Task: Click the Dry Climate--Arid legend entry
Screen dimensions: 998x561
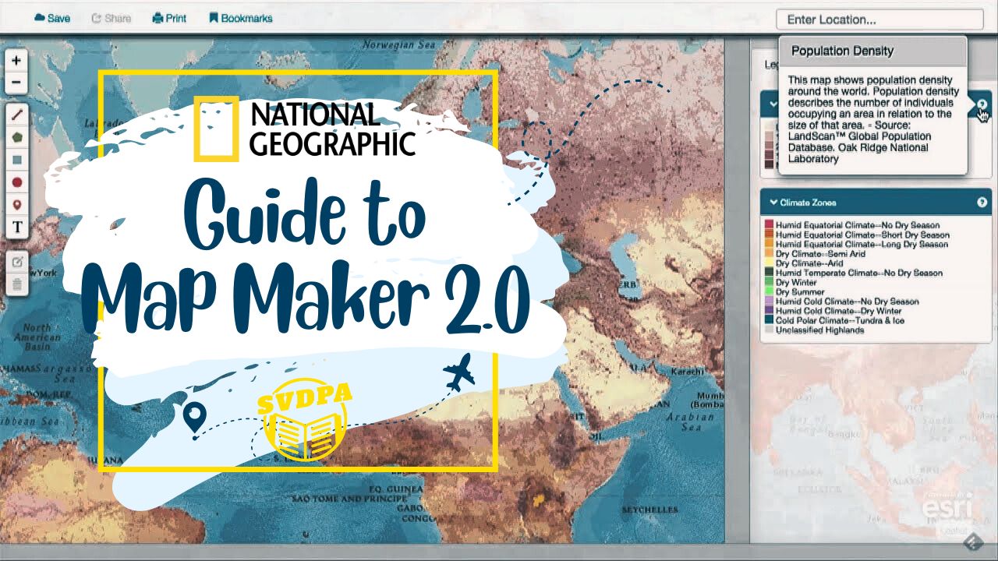Action: click(x=809, y=263)
